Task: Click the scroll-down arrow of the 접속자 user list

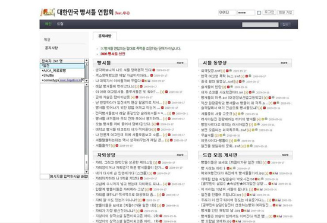Action: pyautogui.click(x=87, y=81)
